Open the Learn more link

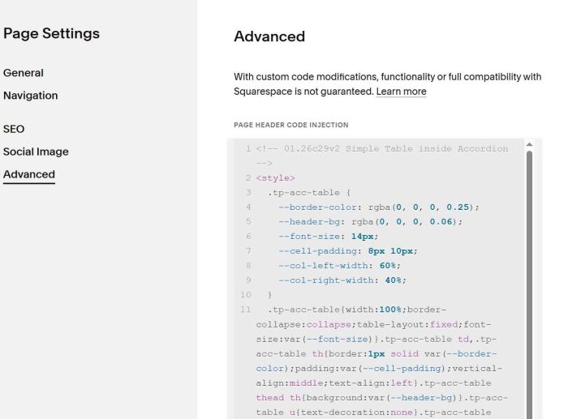[x=401, y=92]
